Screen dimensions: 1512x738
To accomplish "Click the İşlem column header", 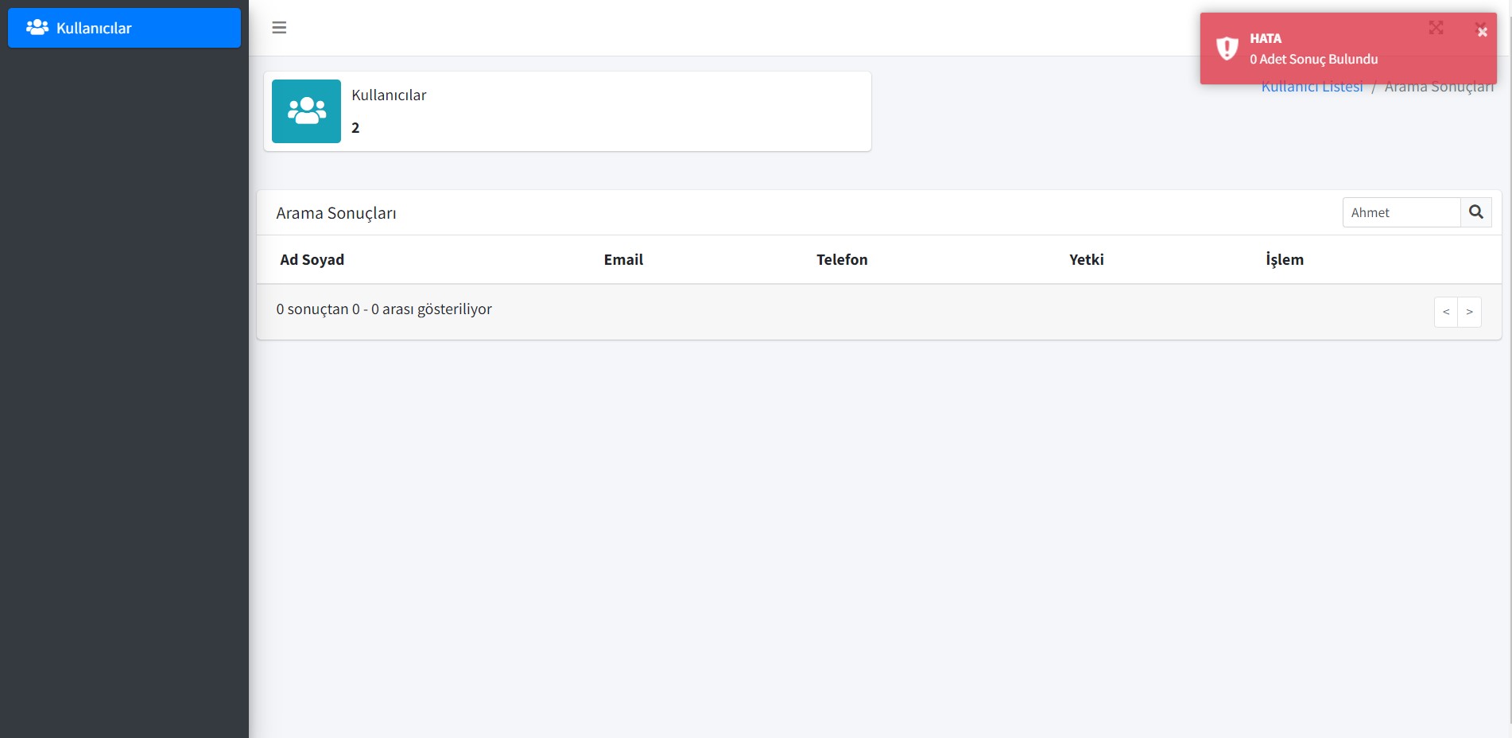I will (x=1284, y=259).
